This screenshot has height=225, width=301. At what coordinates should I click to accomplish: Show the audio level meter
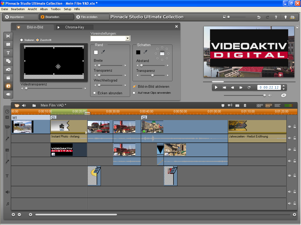click(288, 105)
